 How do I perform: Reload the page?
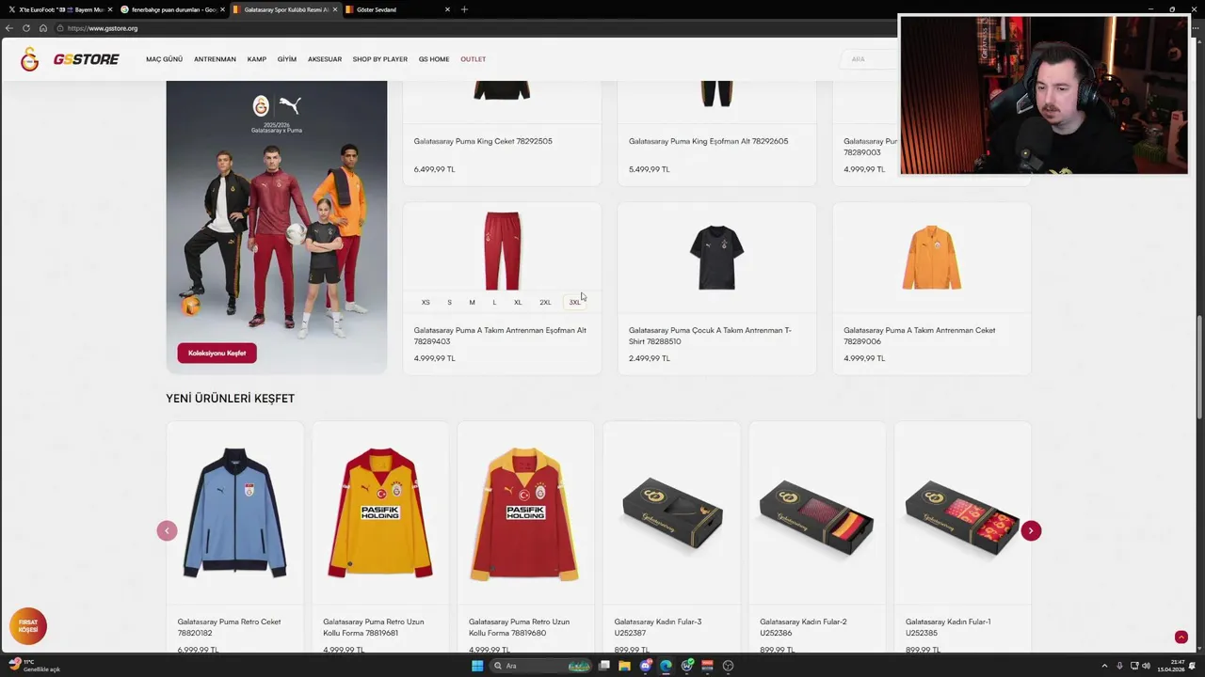click(x=26, y=28)
